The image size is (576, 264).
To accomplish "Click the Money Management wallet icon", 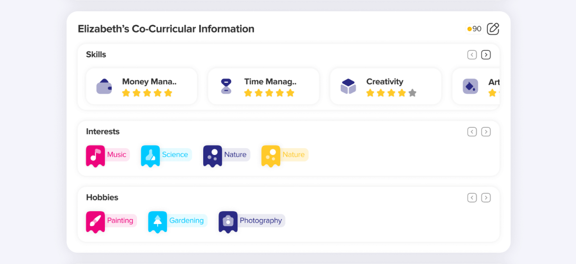I will tap(104, 86).
